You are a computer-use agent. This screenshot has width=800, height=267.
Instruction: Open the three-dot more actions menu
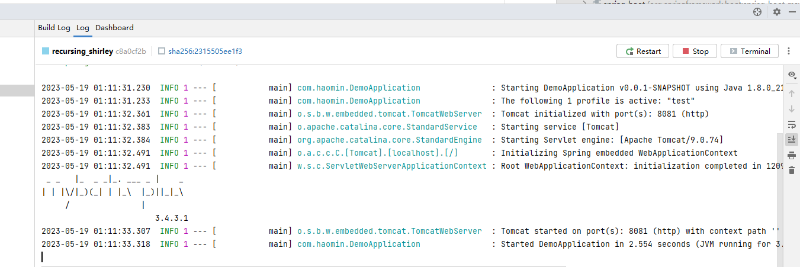coord(789,52)
